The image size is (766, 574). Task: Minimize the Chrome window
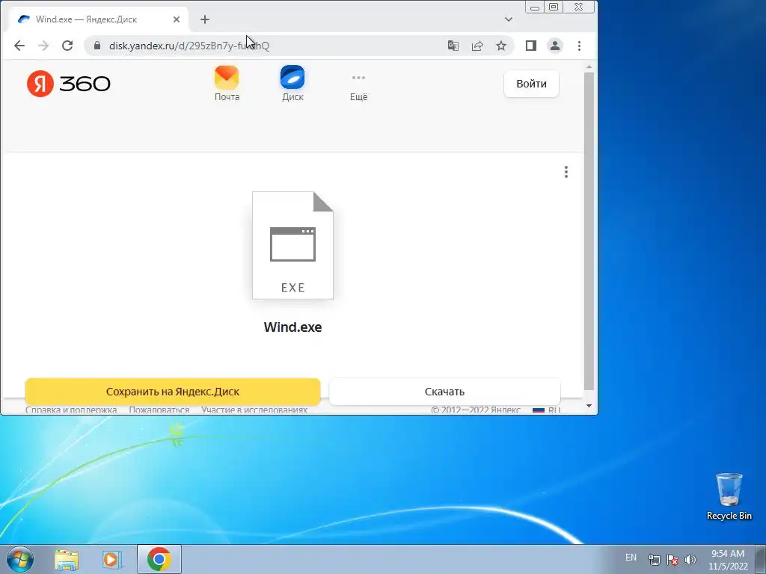(x=535, y=7)
